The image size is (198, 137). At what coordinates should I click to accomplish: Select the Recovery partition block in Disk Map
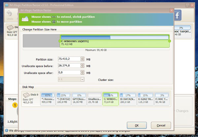pos(47,99)
